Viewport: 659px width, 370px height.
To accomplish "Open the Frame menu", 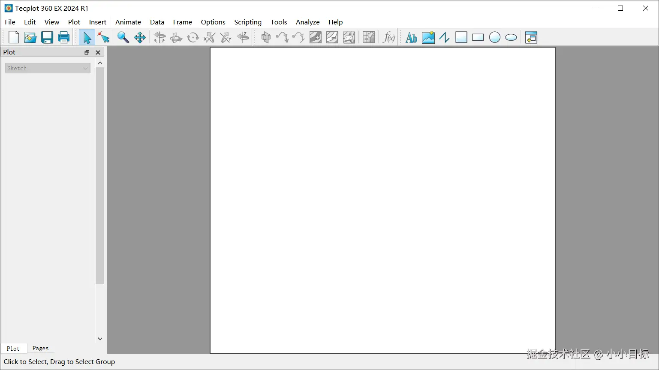I will click(x=183, y=22).
